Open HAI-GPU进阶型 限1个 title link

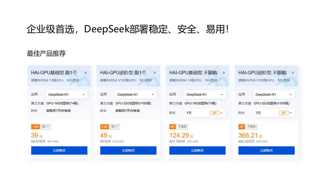click(123, 73)
